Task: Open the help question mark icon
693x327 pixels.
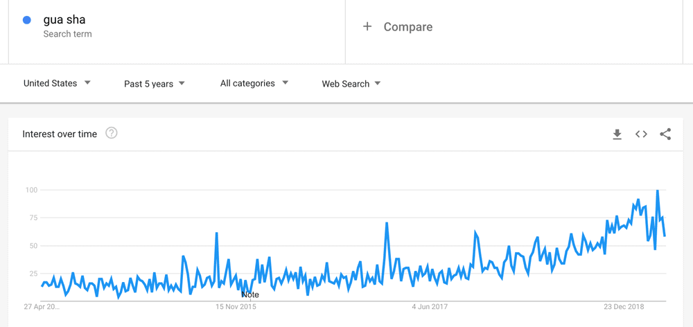Action: click(x=112, y=133)
